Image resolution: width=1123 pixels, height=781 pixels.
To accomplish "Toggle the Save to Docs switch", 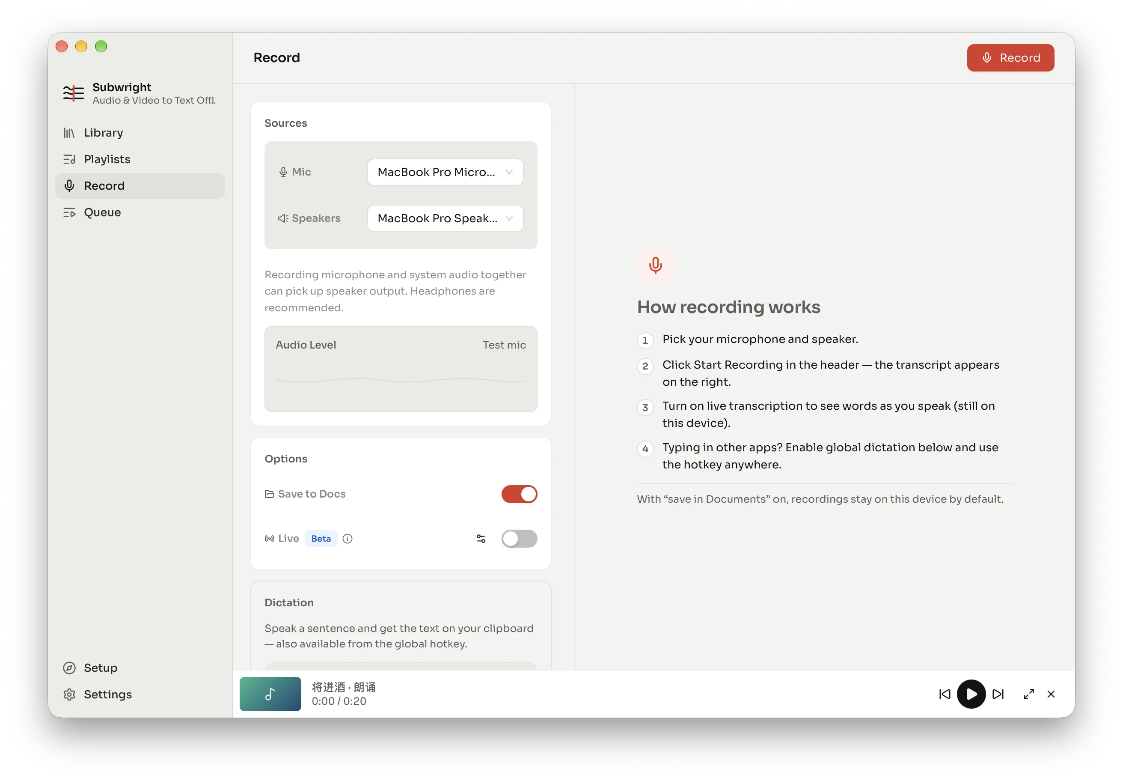I will (x=519, y=494).
